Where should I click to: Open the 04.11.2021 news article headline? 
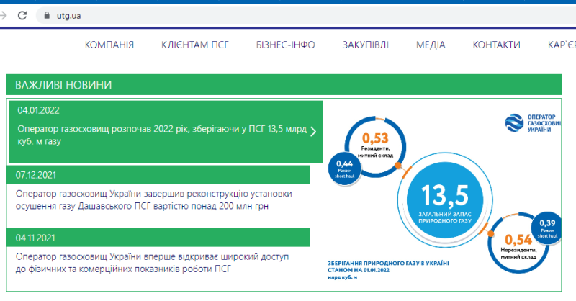coord(151,262)
